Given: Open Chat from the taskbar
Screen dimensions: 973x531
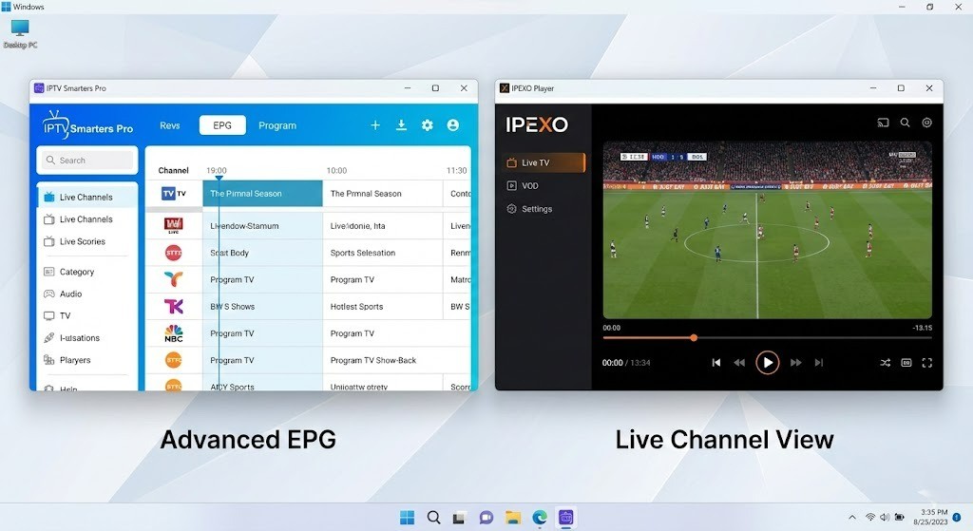Looking at the screenshot, I should point(486,518).
